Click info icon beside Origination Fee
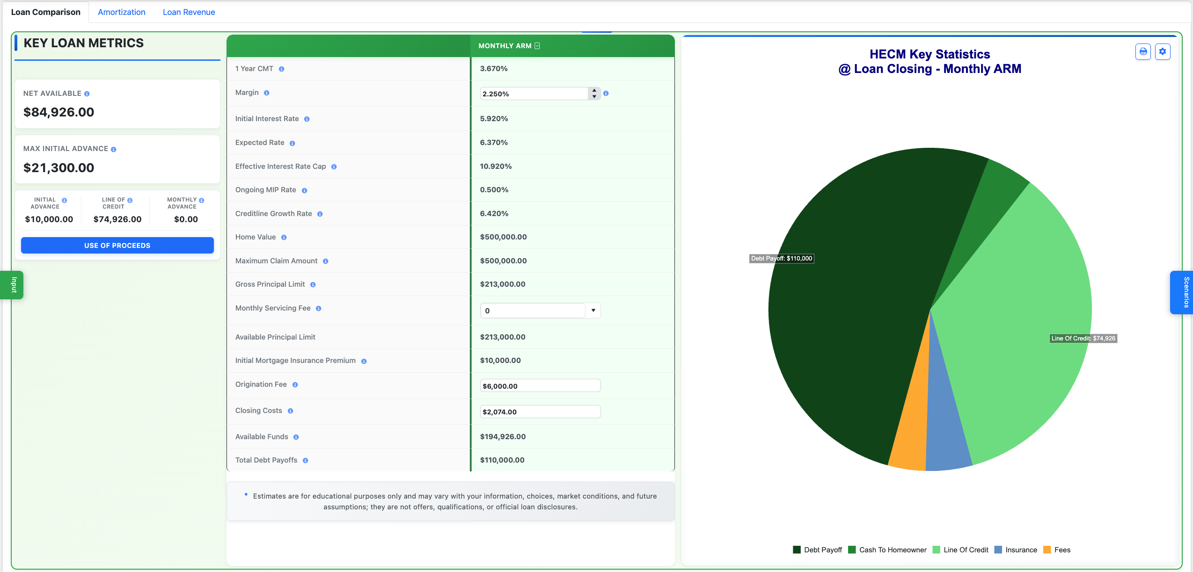Screen dimensions: 1193x572 295,385
